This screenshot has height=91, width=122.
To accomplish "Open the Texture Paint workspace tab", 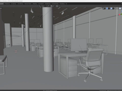I will point(28,4).
